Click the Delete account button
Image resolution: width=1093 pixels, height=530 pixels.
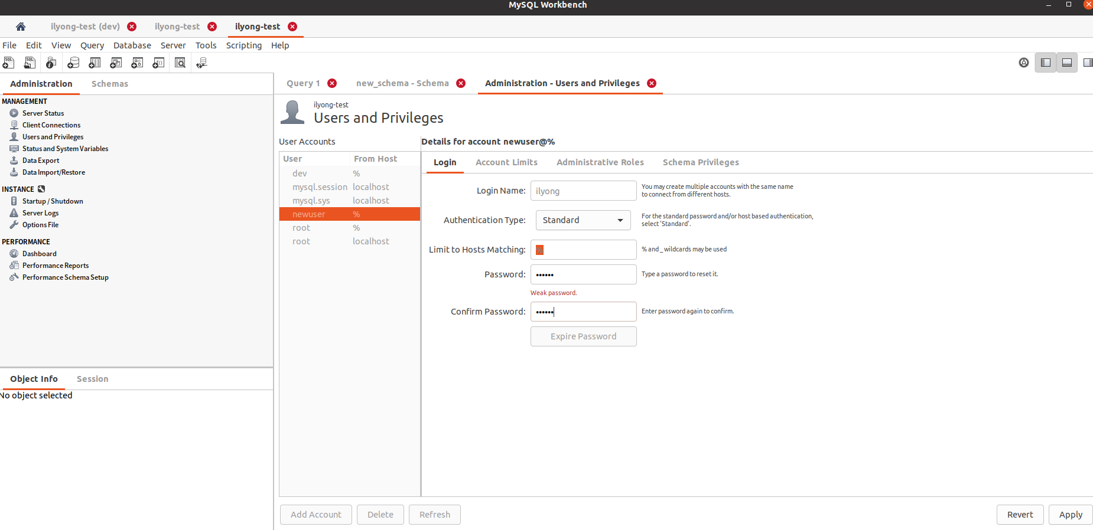click(x=380, y=515)
